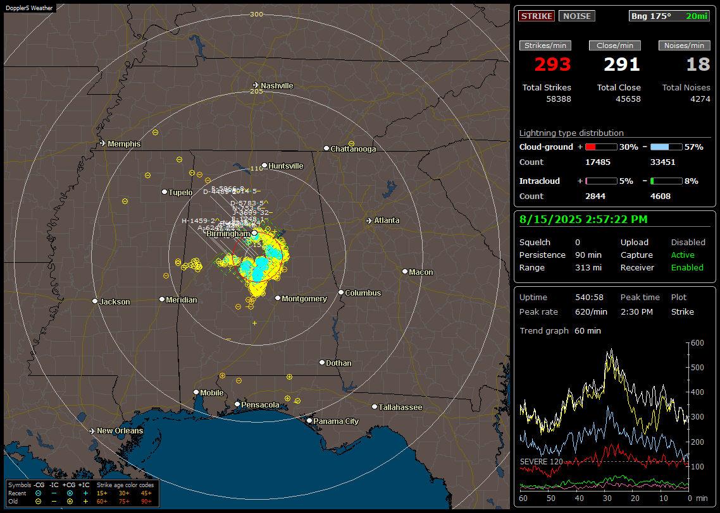Click the Panama City marker dot
Viewport: 720px width, 513px height.
coord(309,420)
